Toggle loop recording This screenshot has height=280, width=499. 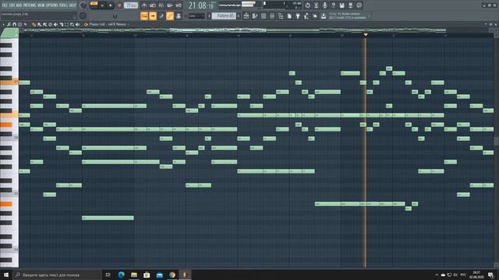179,5
